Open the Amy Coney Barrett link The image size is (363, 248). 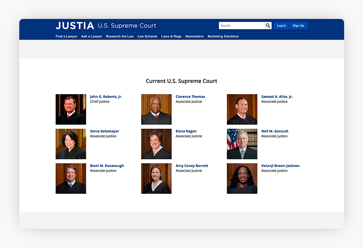click(192, 166)
